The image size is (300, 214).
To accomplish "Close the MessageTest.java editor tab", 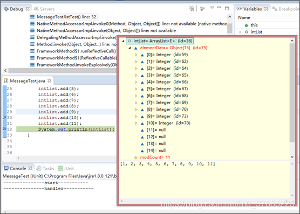I will (49, 81).
